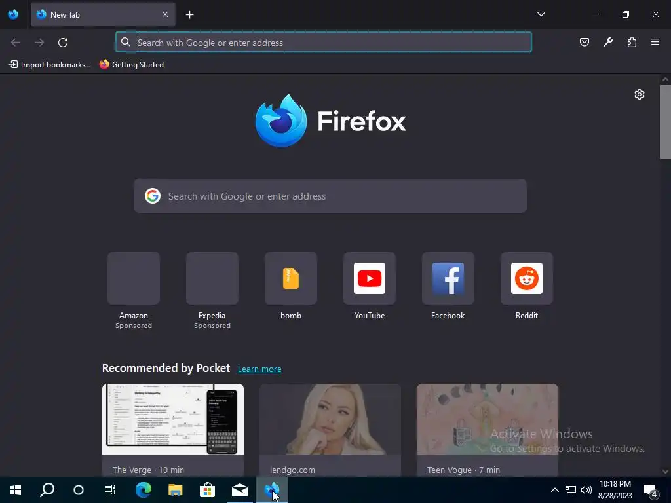Open Windows taskbar search
671x503 pixels.
click(47, 490)
